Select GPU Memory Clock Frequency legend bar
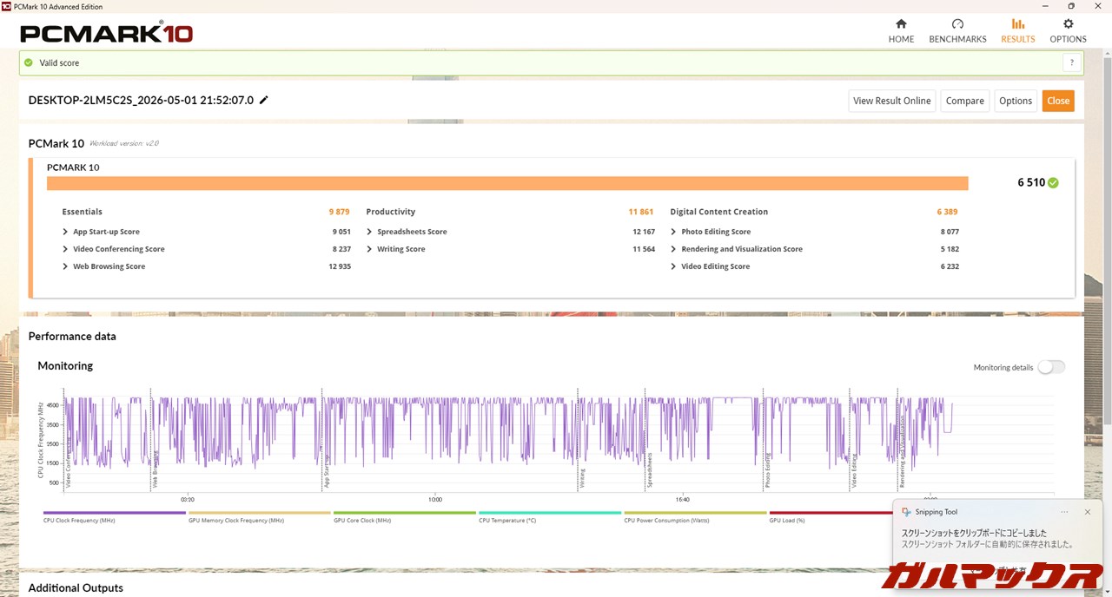 tap(259, 513)
